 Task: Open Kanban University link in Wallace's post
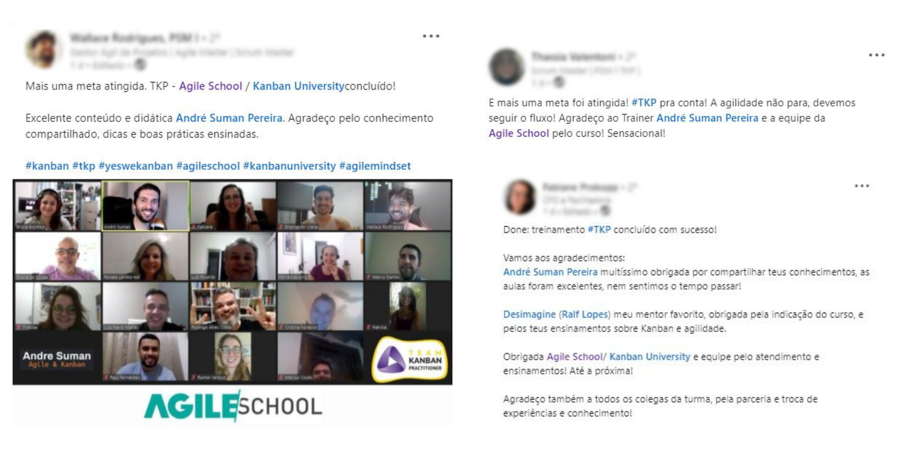[x=298, y=86]
